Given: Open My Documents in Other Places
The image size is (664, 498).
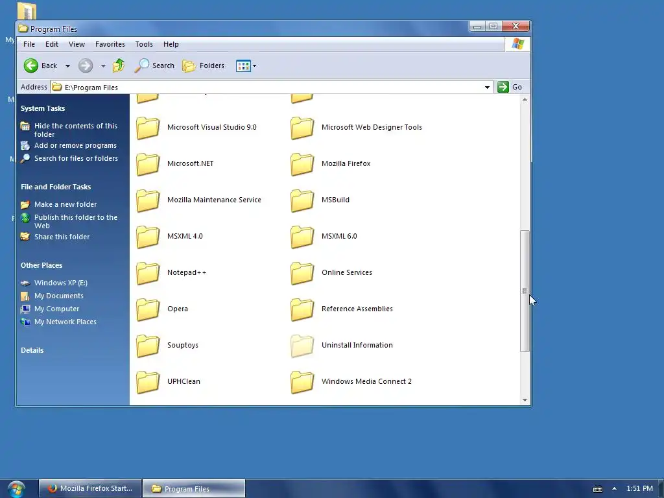Looking at the screenshot, I should point(59,296).
